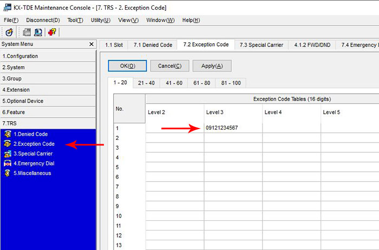Select row number 7 in the table
The width and height of the screenshot is (379, 250).
(x=129, y=187)
